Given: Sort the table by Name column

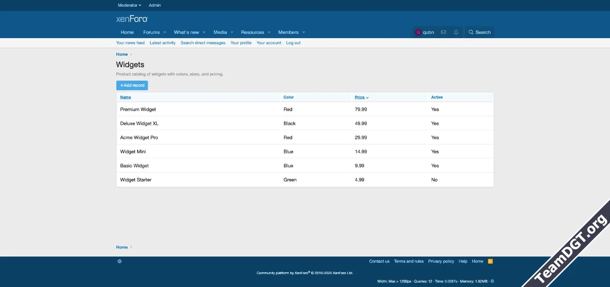Looking at the screenshot, I should (125, 97).
